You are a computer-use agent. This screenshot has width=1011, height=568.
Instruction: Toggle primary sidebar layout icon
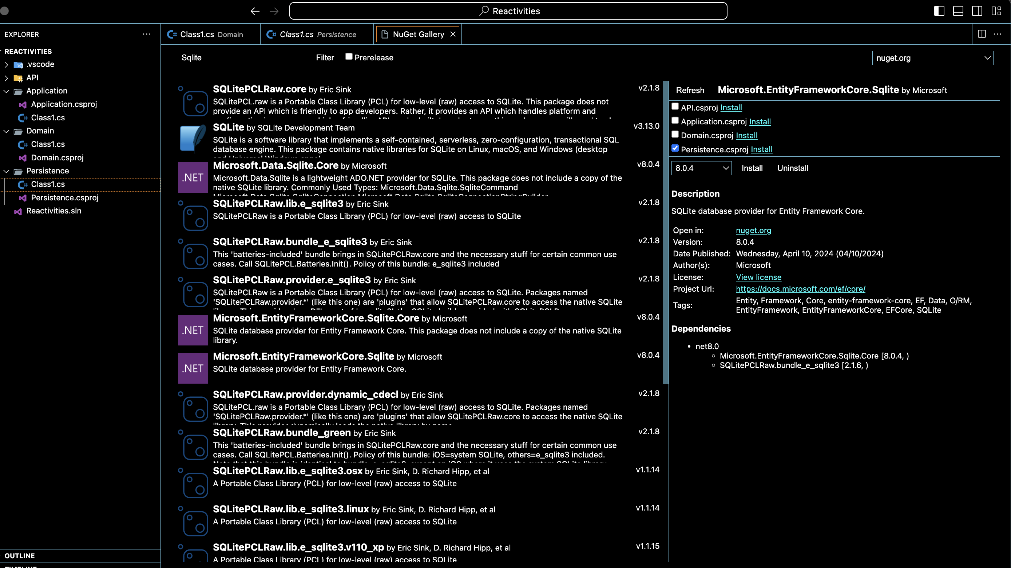tap(939, 11)
